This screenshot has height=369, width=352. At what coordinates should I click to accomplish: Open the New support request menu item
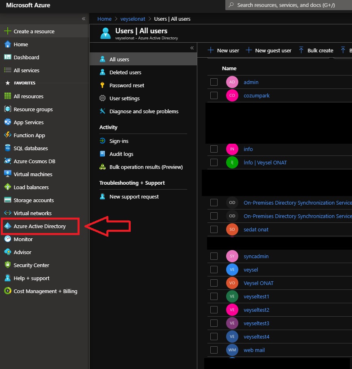143,196
